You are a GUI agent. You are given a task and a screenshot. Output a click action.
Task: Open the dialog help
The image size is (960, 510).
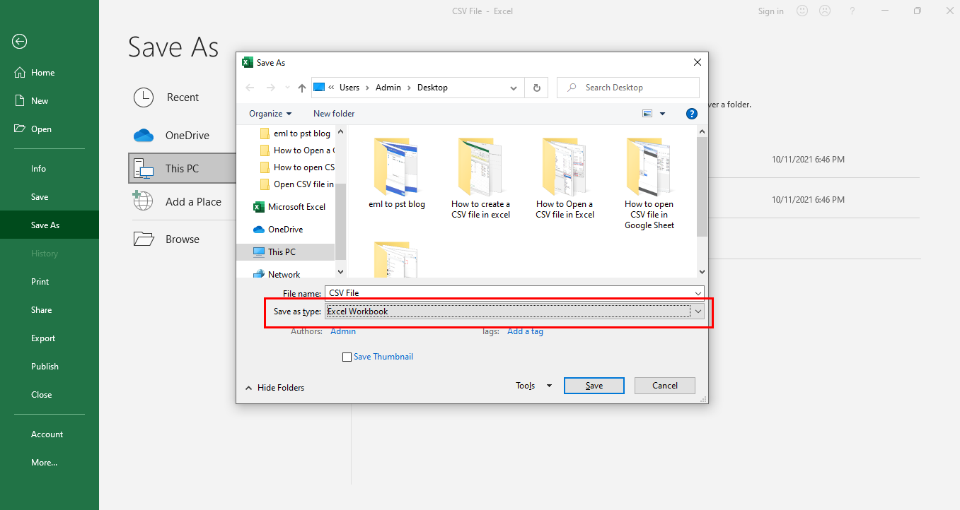[x=691, y=113]
